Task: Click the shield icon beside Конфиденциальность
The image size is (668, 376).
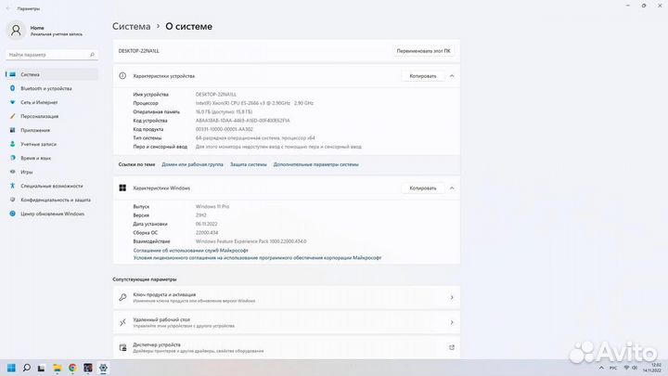Action: coord(12,200)
